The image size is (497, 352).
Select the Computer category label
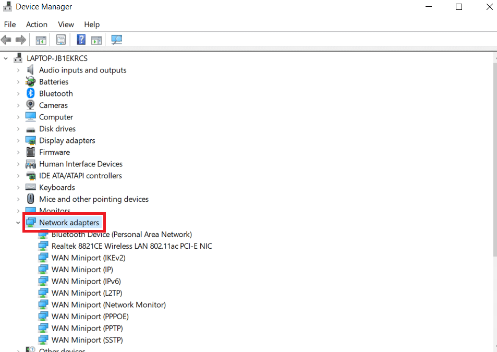click(56, 117)
